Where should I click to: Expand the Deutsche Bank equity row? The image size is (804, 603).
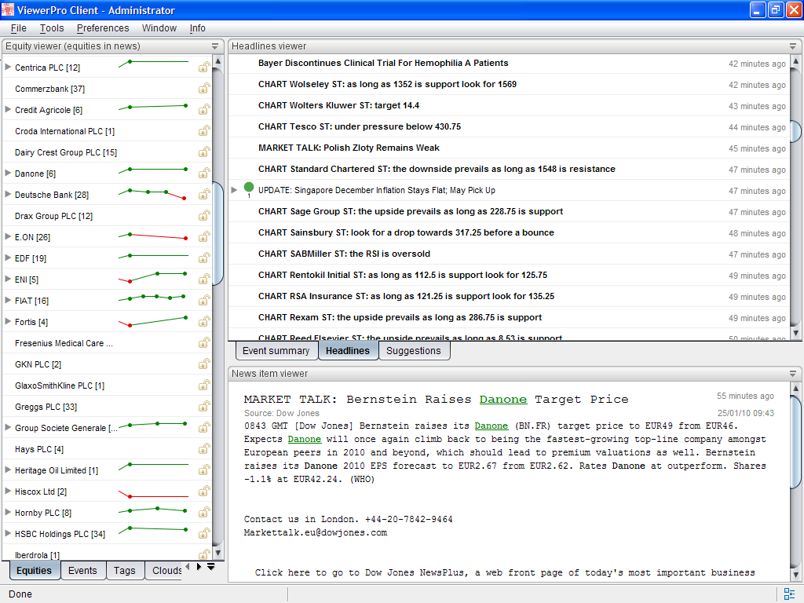click(8, 194)
